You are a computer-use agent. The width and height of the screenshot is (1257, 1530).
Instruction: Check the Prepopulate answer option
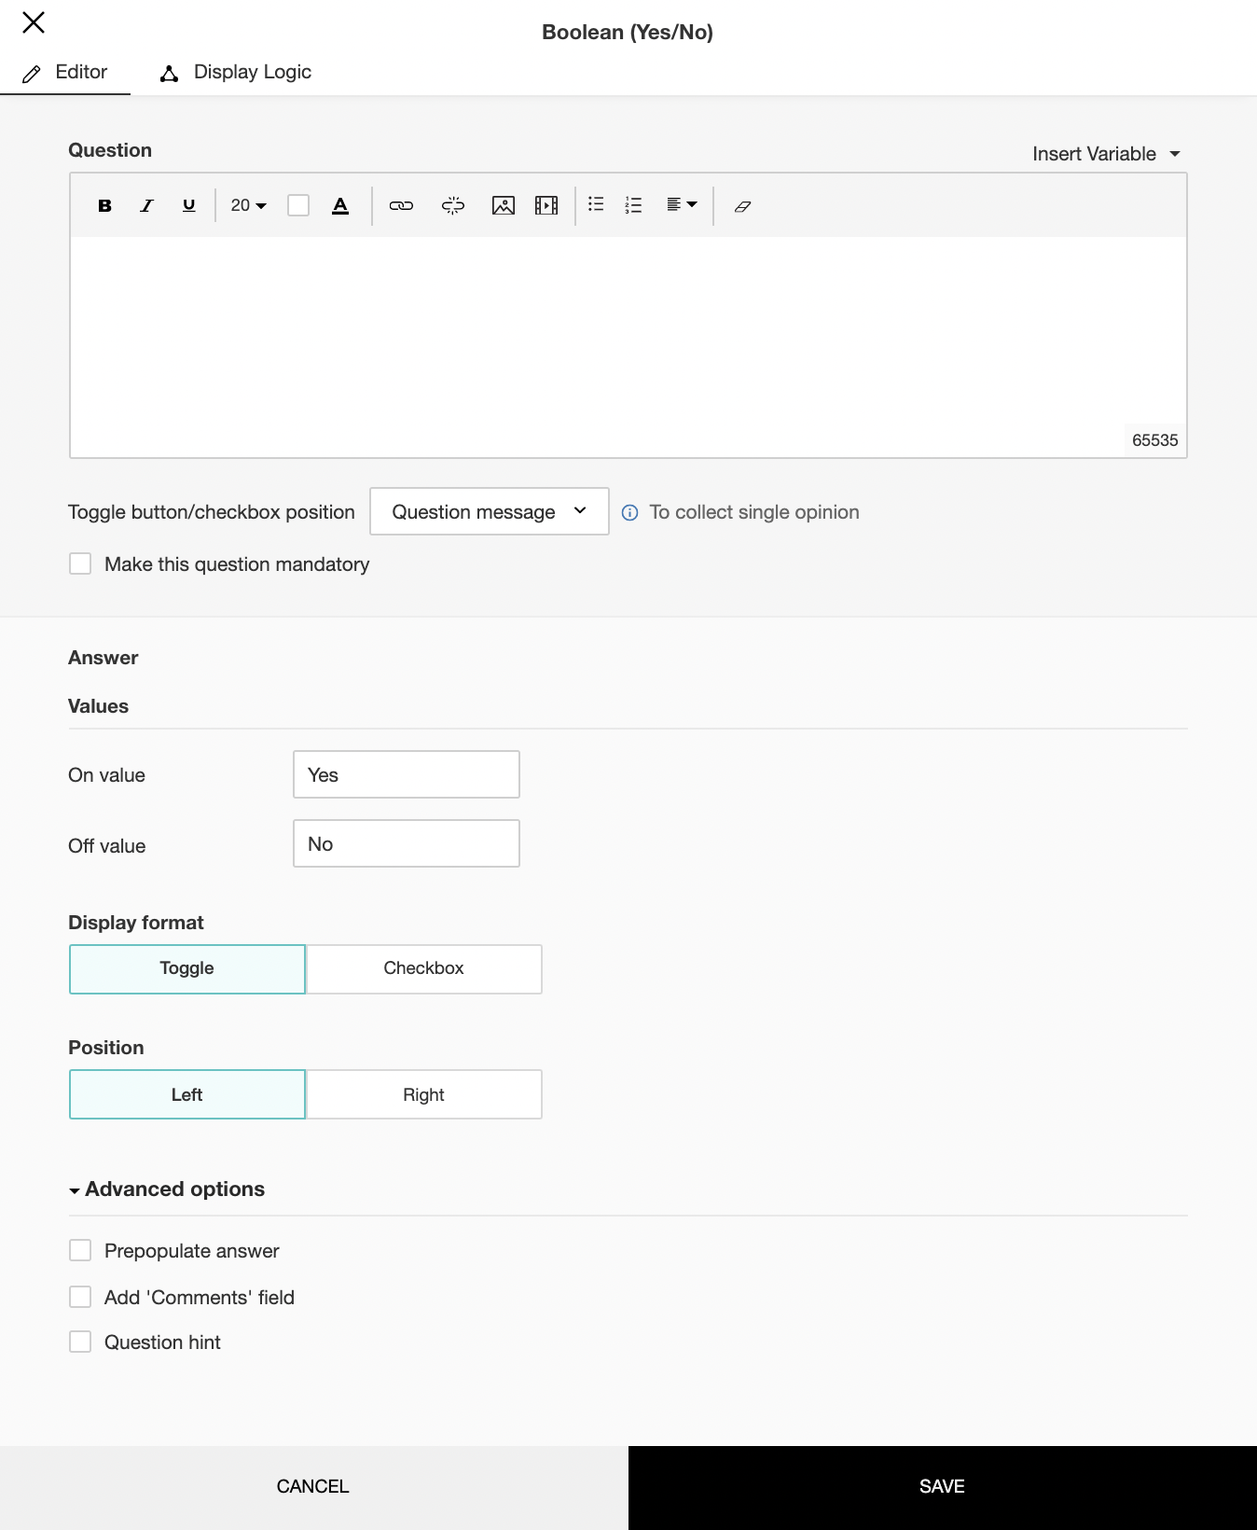80,1250
